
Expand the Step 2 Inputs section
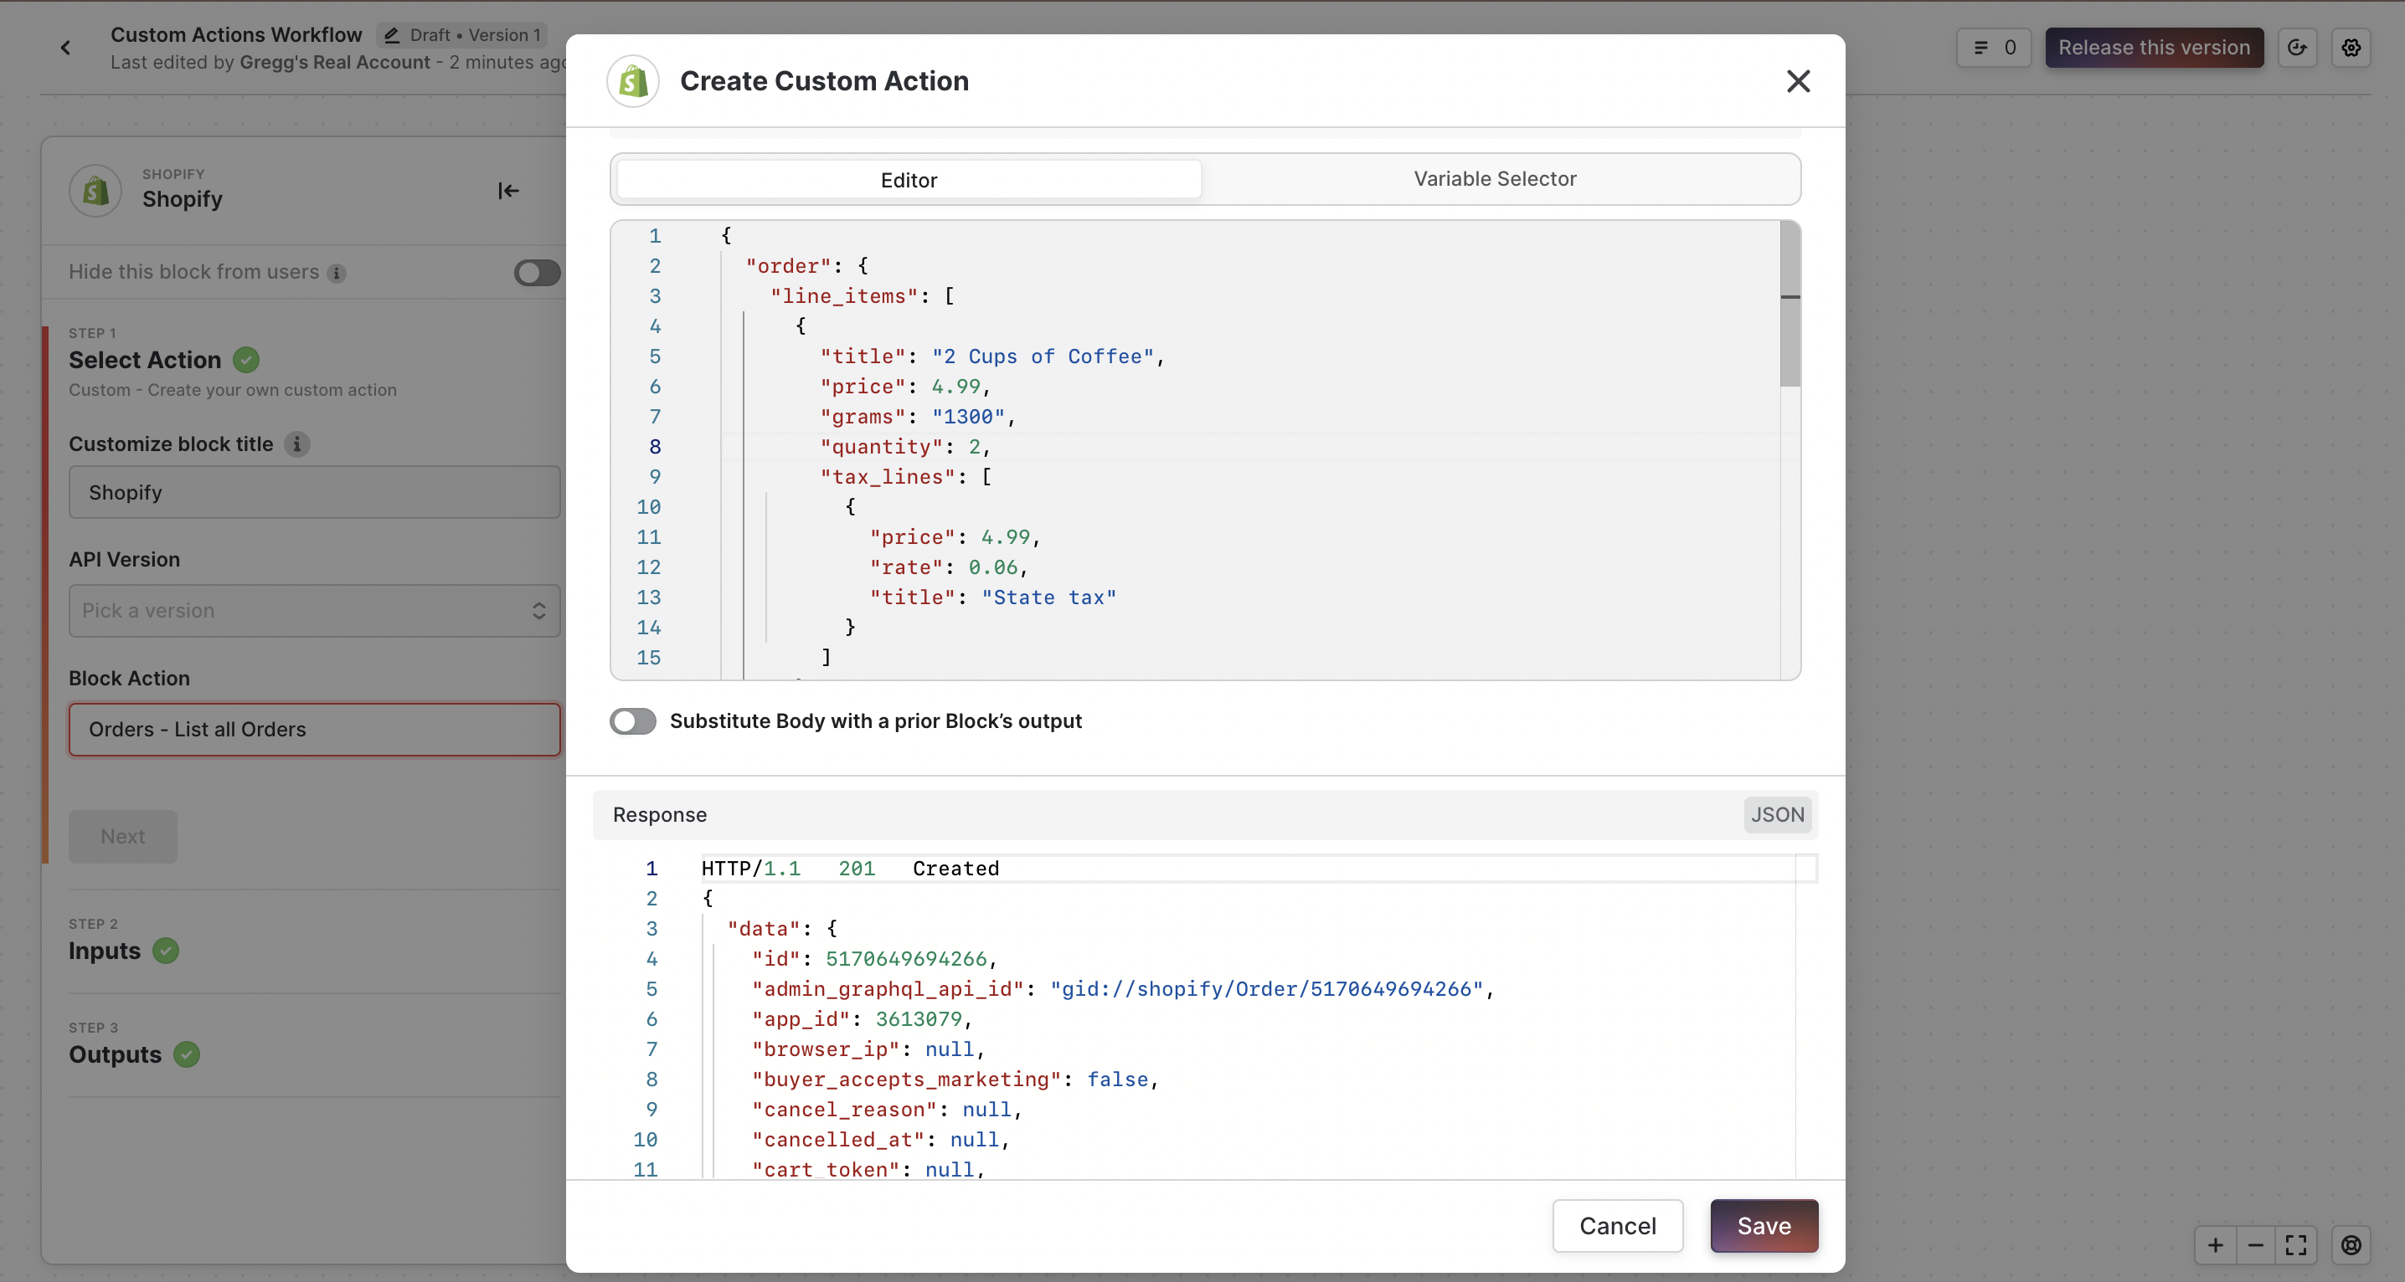click(105, 951)
